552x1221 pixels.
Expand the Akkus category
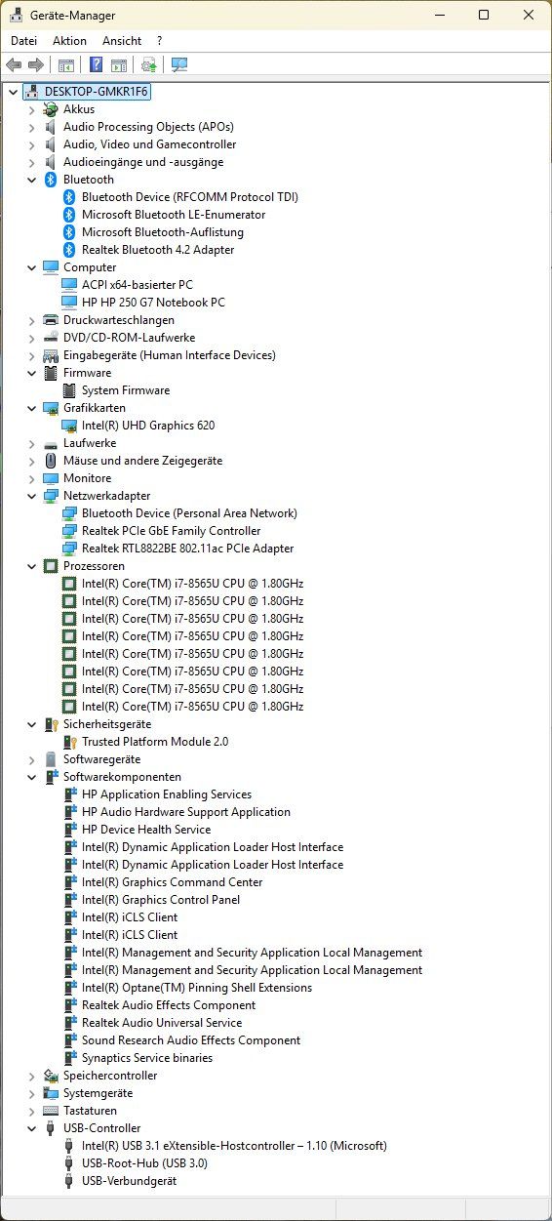click(x=31, y=109)
